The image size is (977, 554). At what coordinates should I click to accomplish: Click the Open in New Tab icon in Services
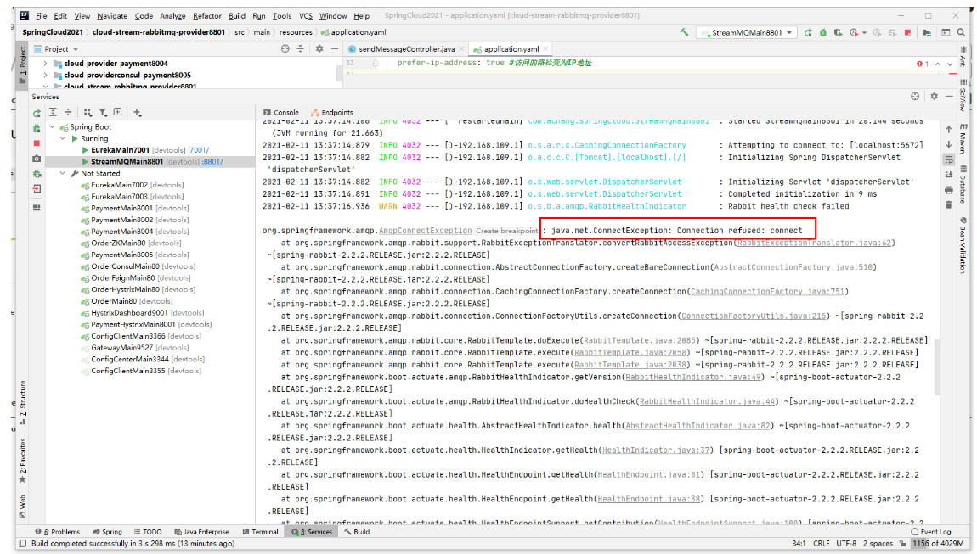[x=118, y=113]
